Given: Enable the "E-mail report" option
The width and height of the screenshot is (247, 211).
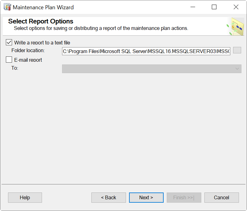Looking at the screenshot, I should pyautogui.click(x=9, y=60).
